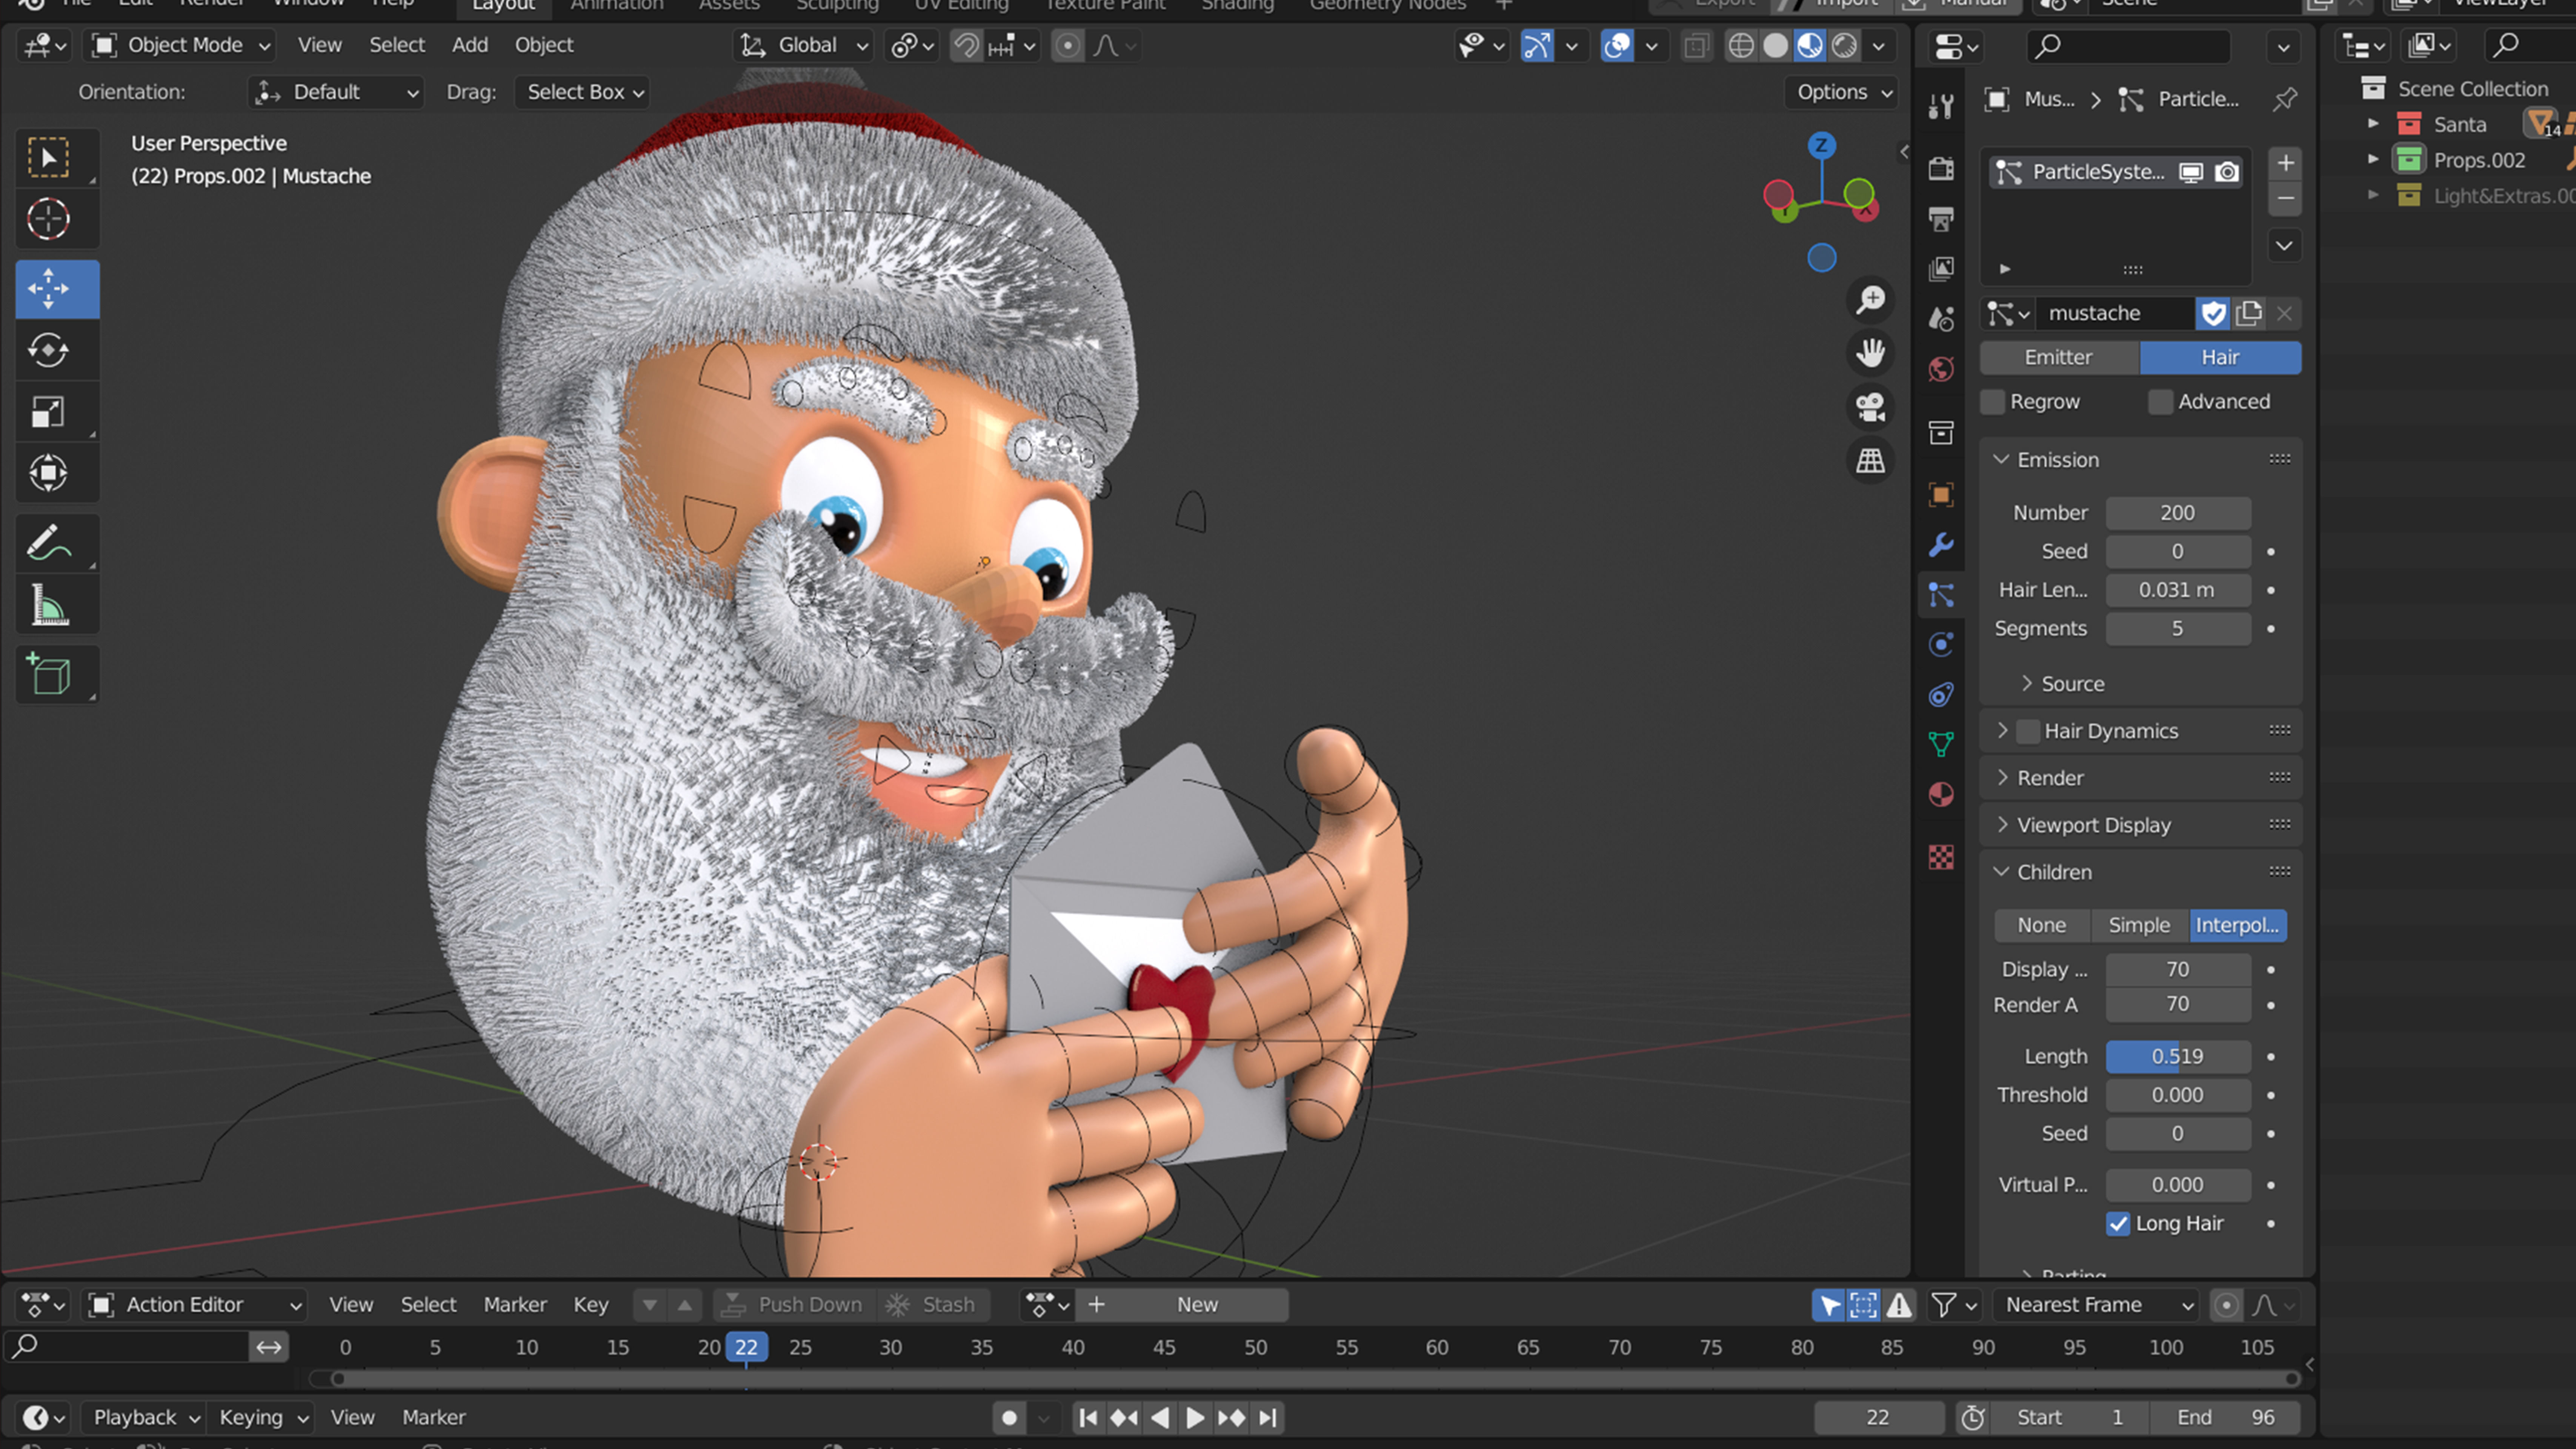
Task: Select the Measure tool
Action: click(48, 605)
